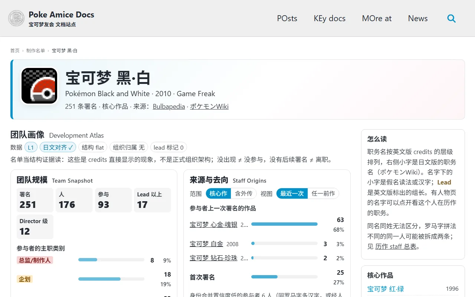This screenshot has height=297, width=475.
Task: Go to the Poke Amice Docs site title
Action: (62, 15)
